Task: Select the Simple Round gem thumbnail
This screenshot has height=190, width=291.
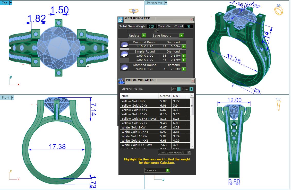Action: point(124,54)
